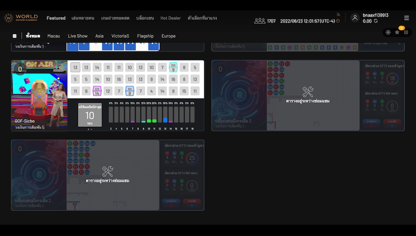
Task: Open the chip settings icon
Action: pyautogui.click(x=388, y=32)
